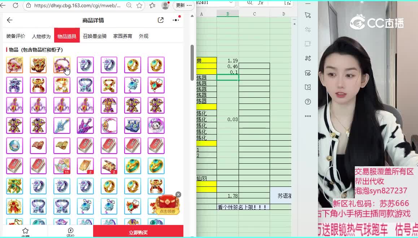This screenshot has height=238, width=418.
Task: Open the browser profile avatar
Action: pyautogui.click(x=165, y=5)
